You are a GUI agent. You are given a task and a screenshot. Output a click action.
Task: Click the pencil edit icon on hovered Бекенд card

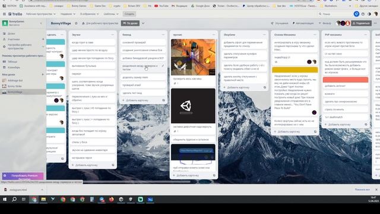(163, 66)
